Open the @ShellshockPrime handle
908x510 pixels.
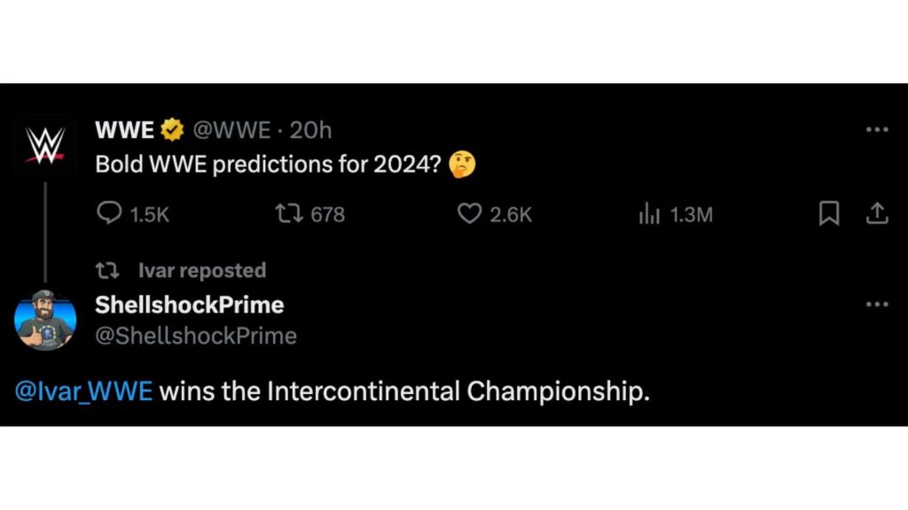coord(195,336)
